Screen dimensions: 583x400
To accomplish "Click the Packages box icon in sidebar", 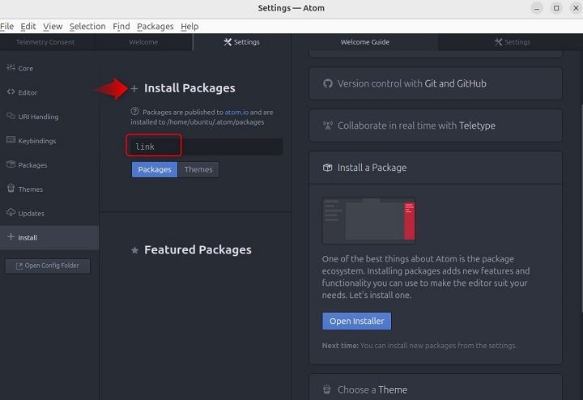I will [11, 164].
